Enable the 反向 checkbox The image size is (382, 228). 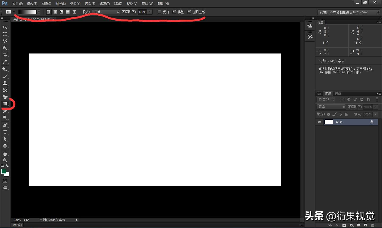tap(159, 12)
